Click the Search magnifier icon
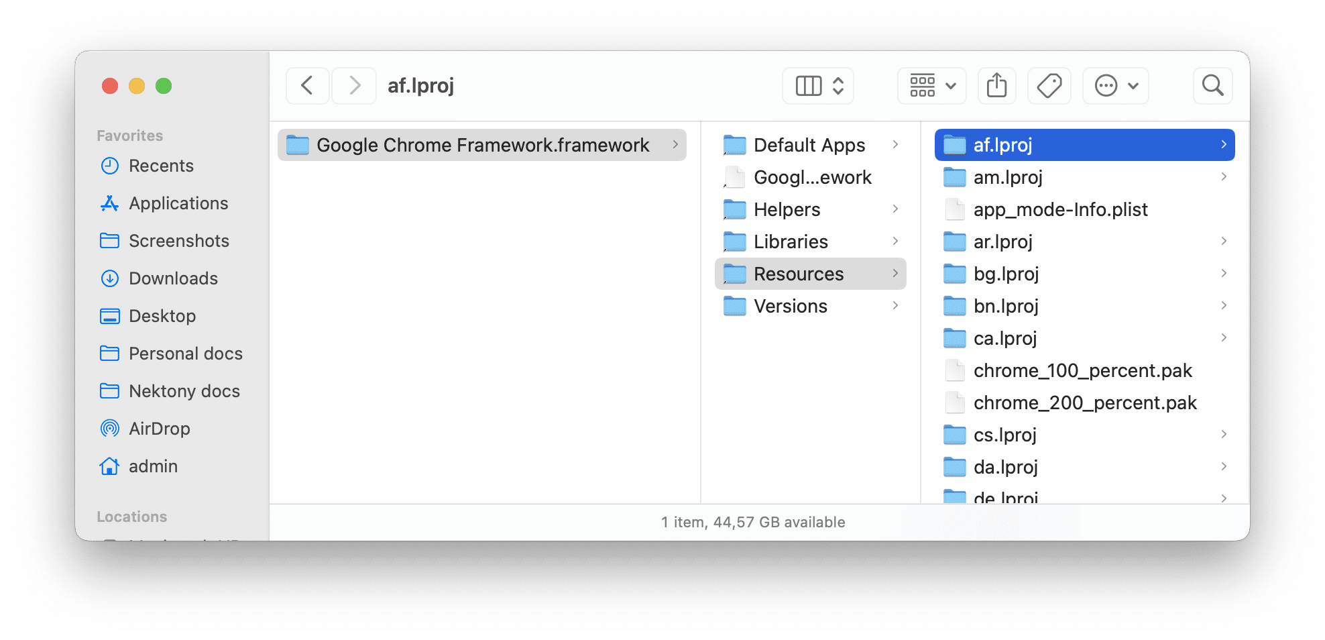This screenshot has width=1325, height=640. pyautogui.click(x=1212, y=86)
